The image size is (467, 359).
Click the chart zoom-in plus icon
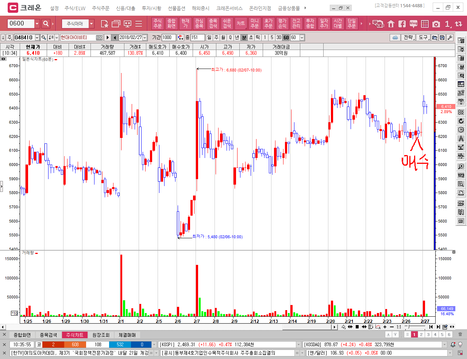tap(385, 327)
